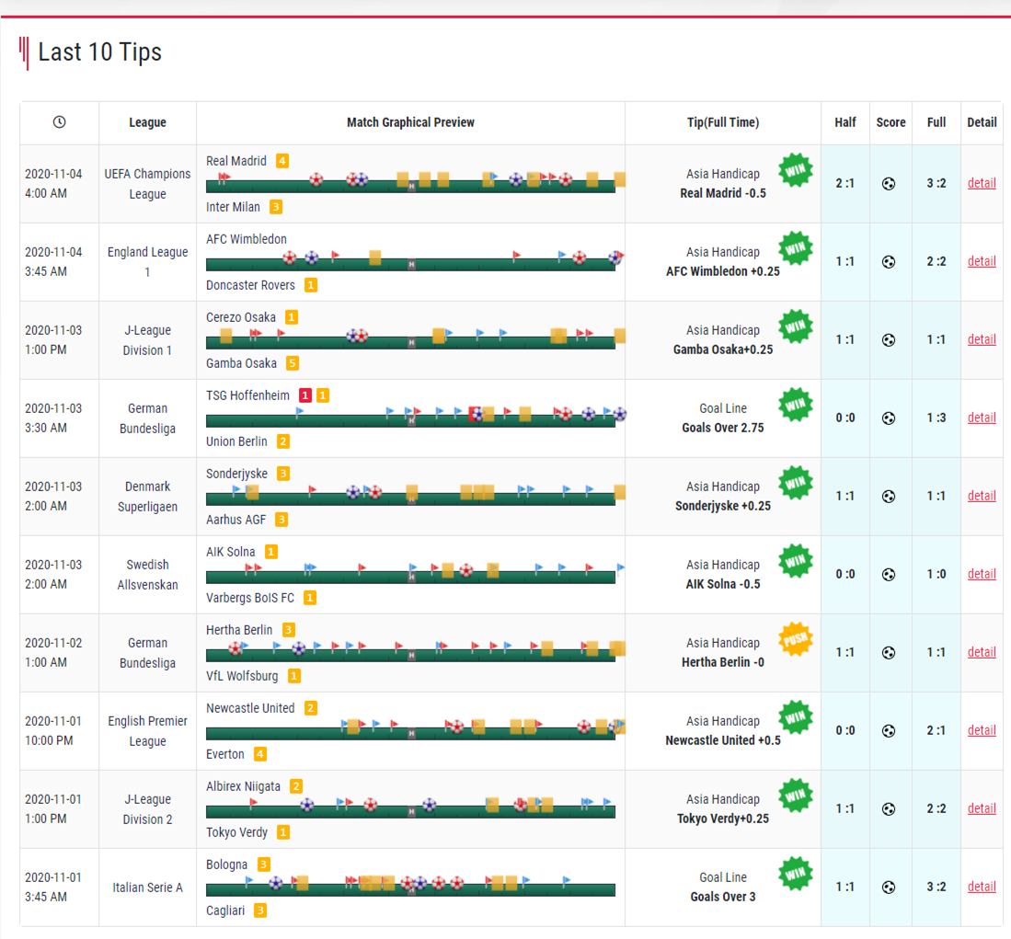1011x939 pixels.
Task: Open detail link for AFC Wimbledon match
Action: (982, 261)
